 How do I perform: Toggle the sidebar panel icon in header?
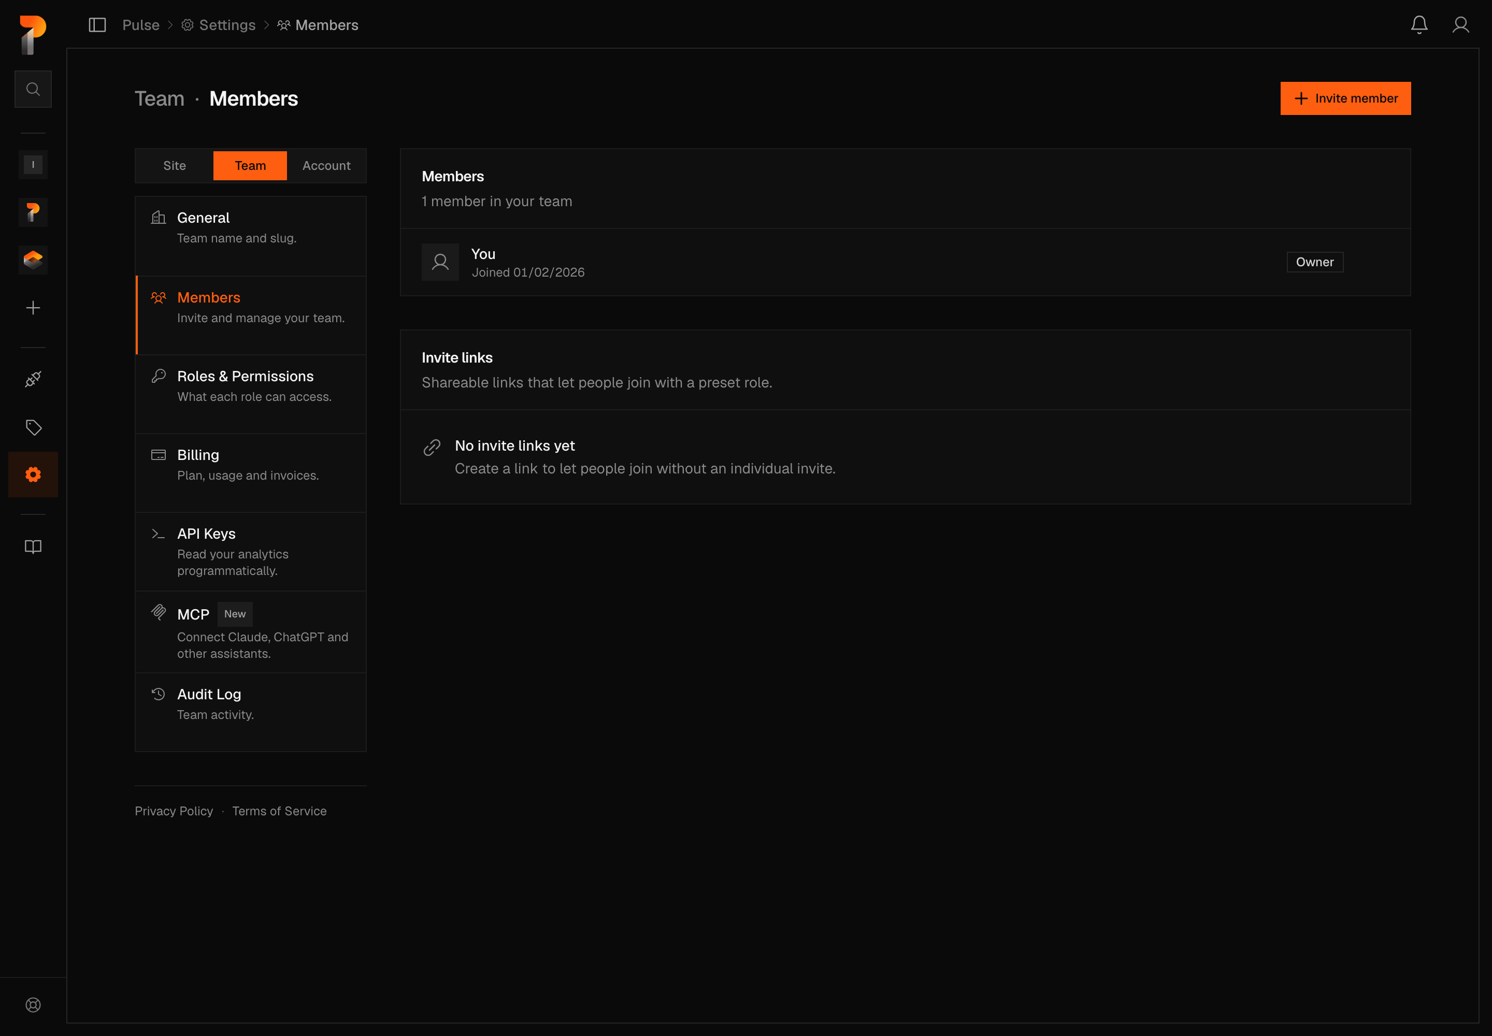pyautogui.click(x=97, y=25)
